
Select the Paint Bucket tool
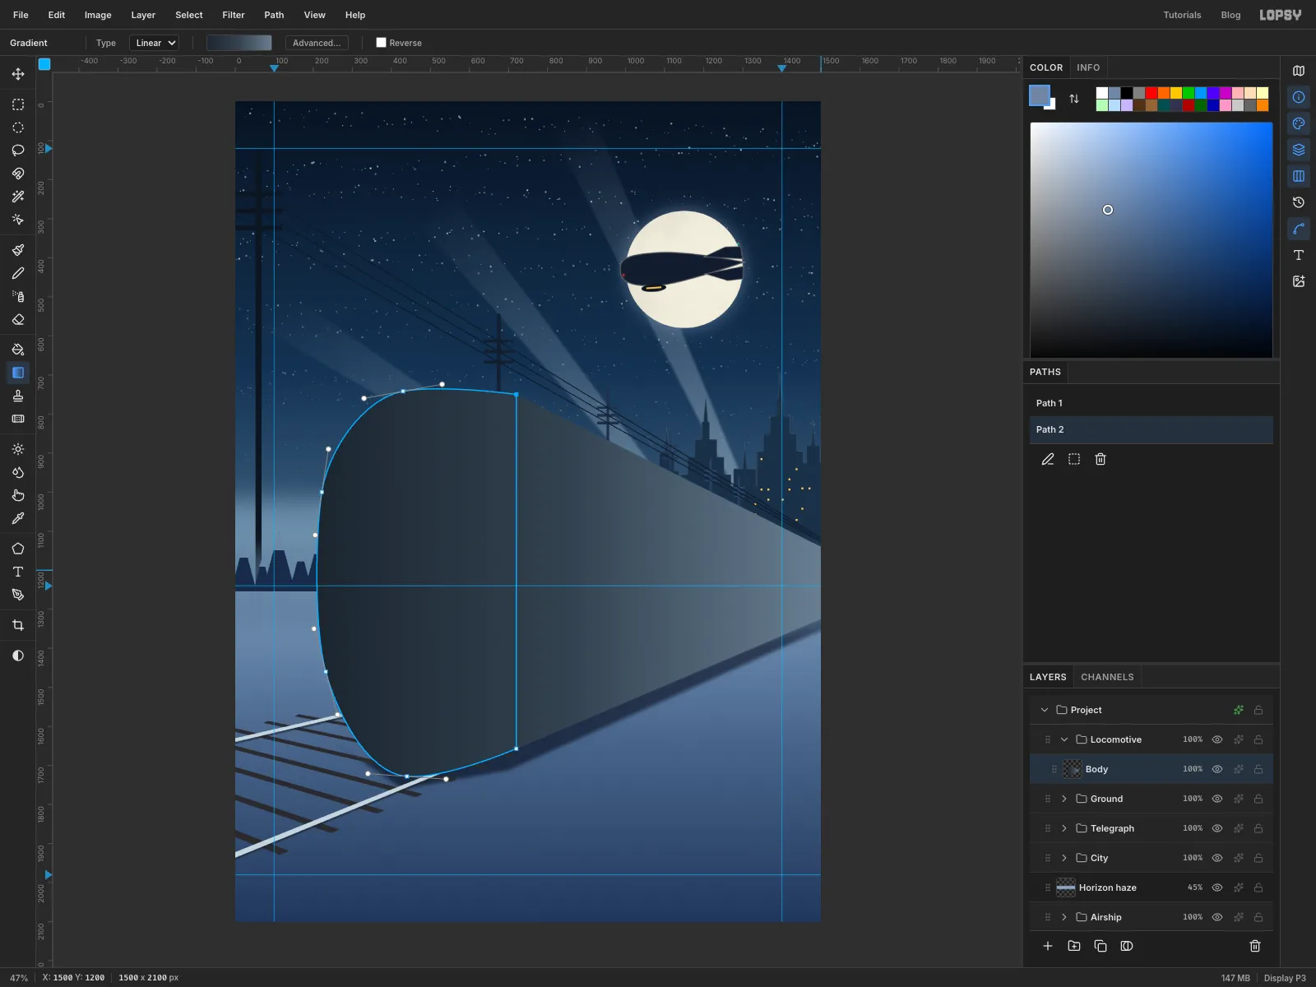[18, 350]
